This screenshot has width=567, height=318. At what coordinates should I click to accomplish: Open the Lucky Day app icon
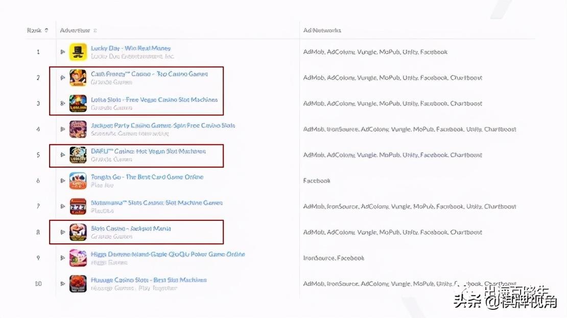point(78,52)
